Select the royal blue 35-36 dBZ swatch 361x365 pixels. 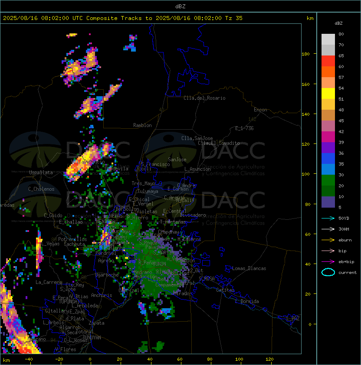[x=328, y=159]
